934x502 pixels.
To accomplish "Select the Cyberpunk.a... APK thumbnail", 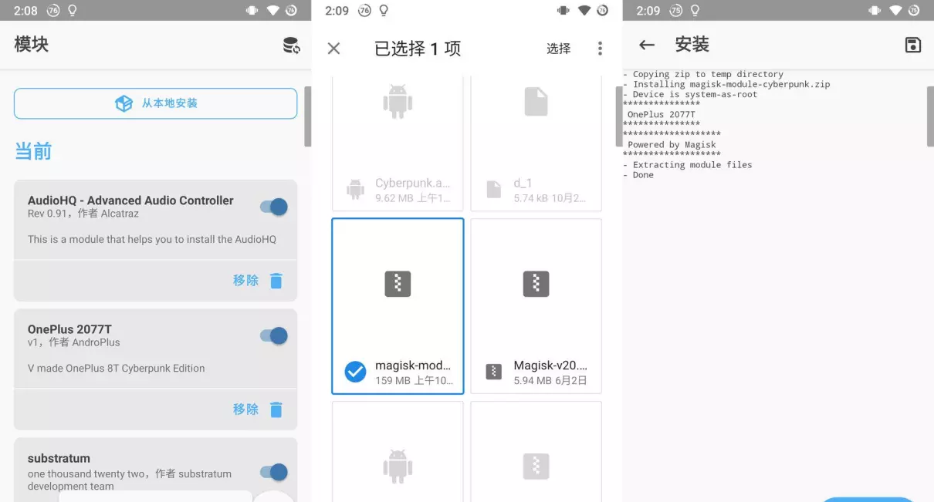I will click(x=398, y=102).
